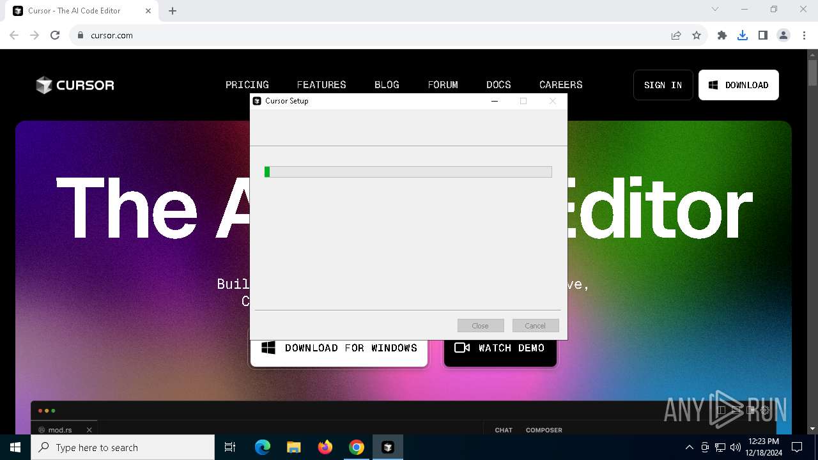Open Task View on taskbar
The height and width of the screenshot is (460, 818).
pos(230,447)
